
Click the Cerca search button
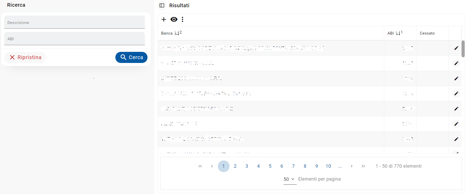click(x=131, y=57)
